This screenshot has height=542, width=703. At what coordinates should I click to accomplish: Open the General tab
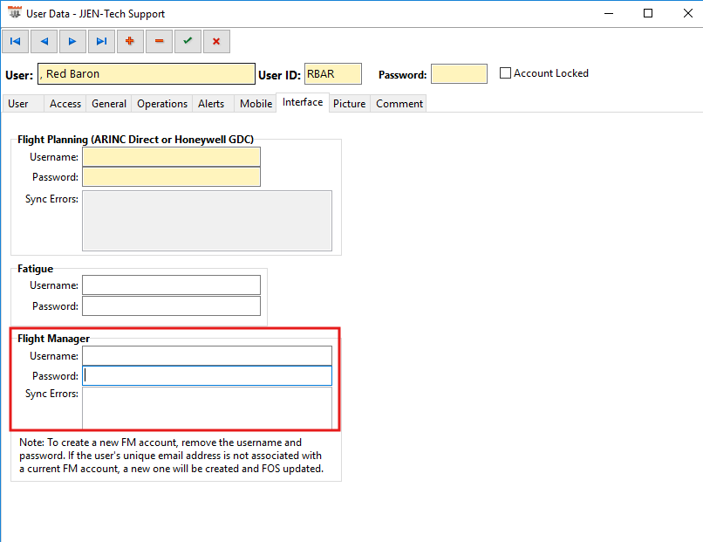(109, 104)
